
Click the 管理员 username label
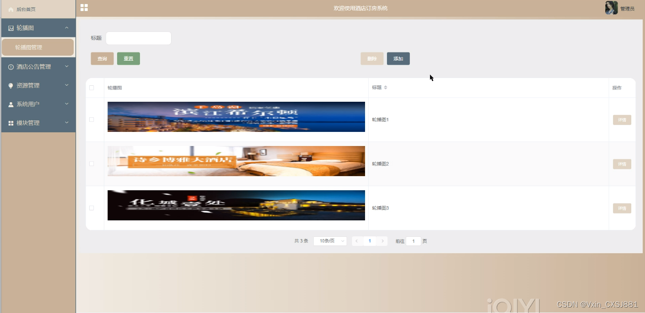(627, 9)
